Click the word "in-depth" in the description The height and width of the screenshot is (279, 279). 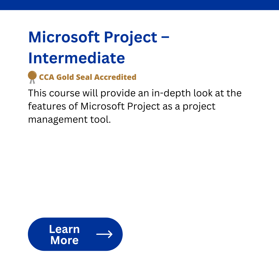(171, 94)
